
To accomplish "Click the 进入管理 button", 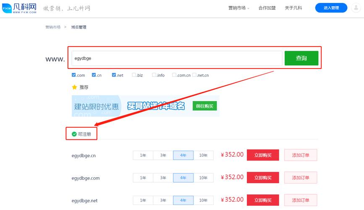I will tap(331, 8).
